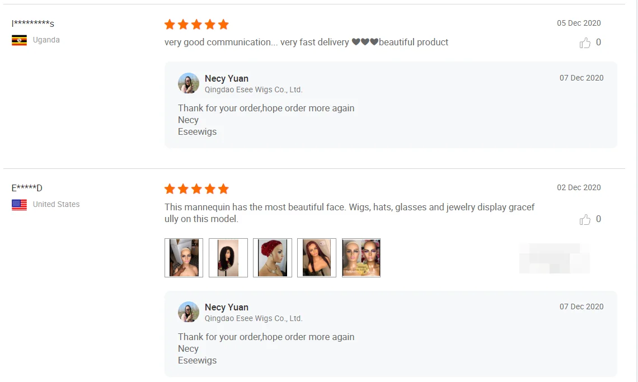Open Qingdao Esee Wigs Co., Ltd. in second reply
The image size is (638, 382).
coord(254,318)
